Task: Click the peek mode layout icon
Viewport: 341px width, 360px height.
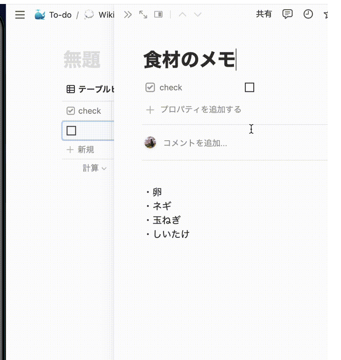Action: 158,15
